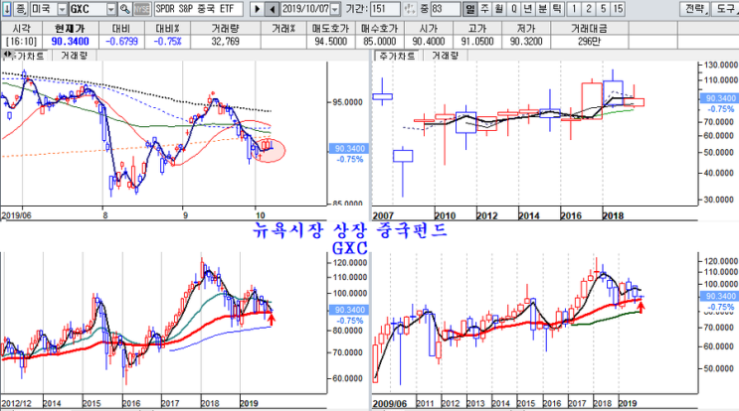Image resolution: width=739 pixels, height=411 pixels.
Task: Click the SPDR S&P 중국 ETF name field
Action: 198,9
